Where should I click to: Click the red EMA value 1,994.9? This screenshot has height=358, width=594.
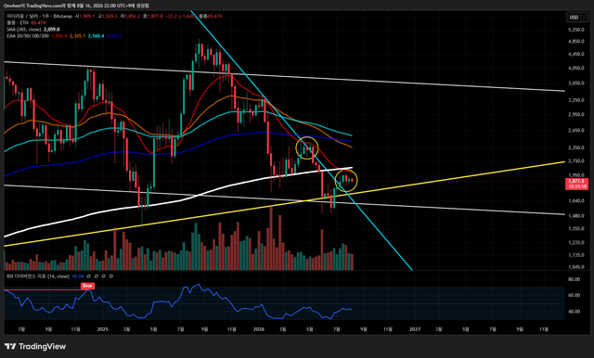[59, 35]
